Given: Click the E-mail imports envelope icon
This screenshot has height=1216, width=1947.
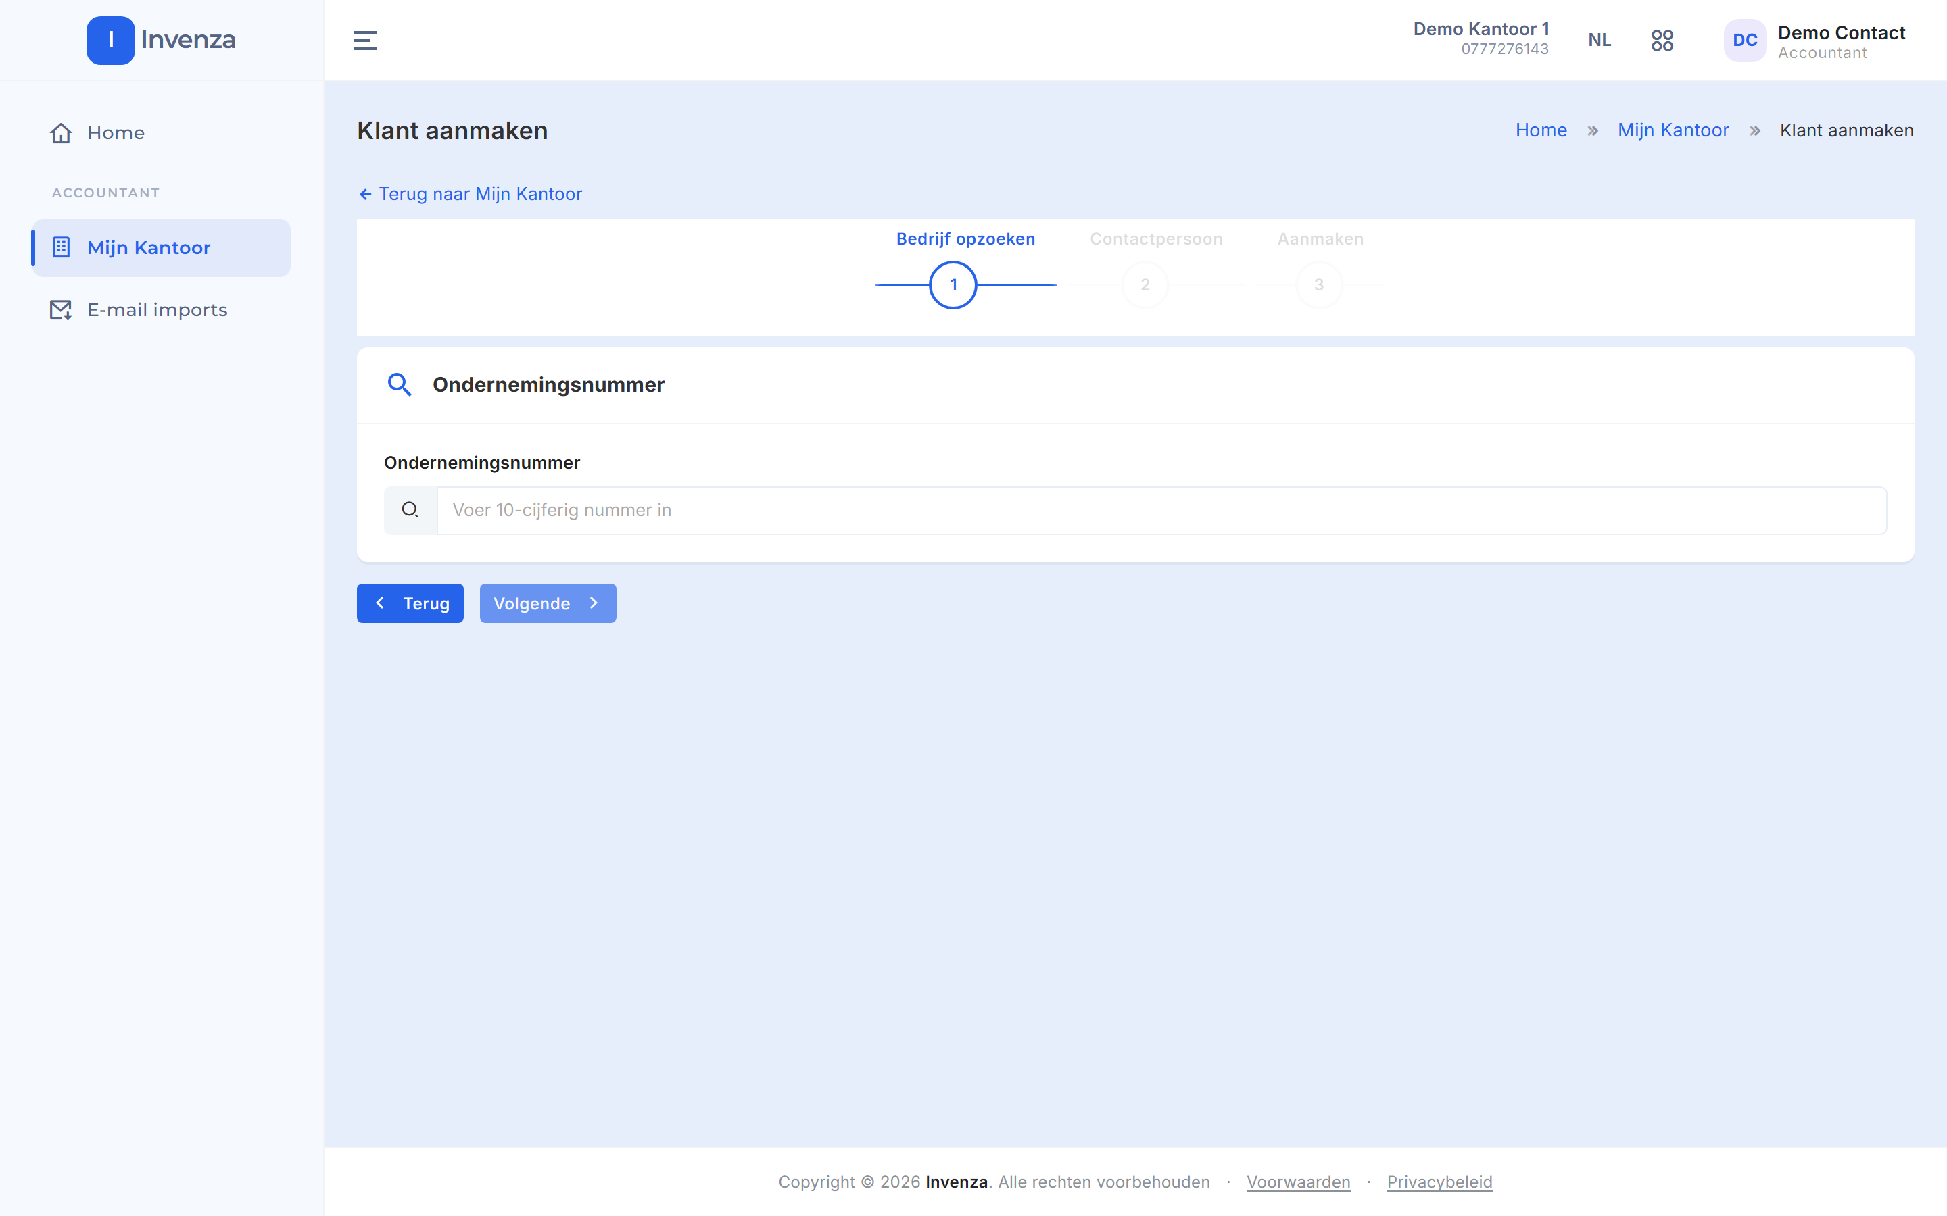Looking at the screenshot, I should 61,309.
